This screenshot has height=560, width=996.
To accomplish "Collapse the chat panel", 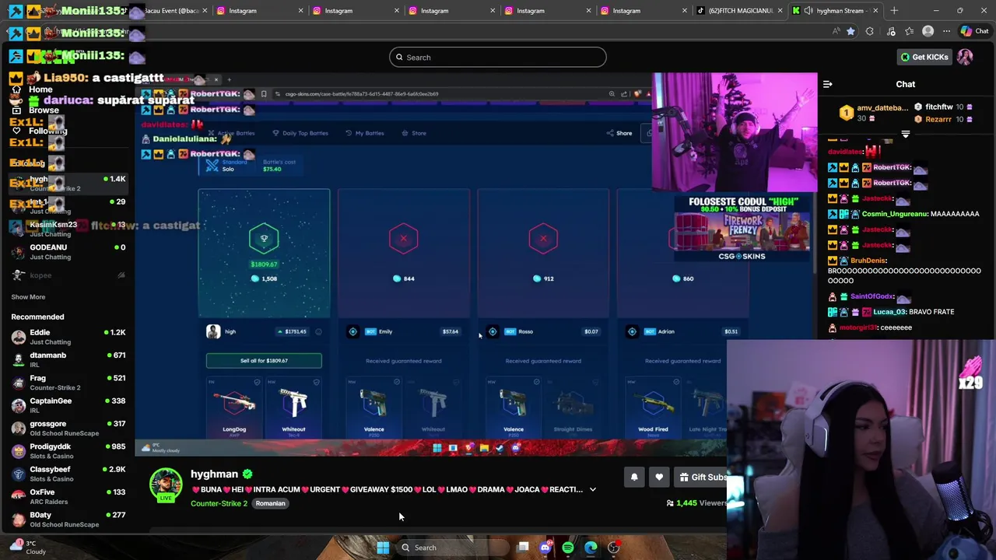I will [828, 84].
